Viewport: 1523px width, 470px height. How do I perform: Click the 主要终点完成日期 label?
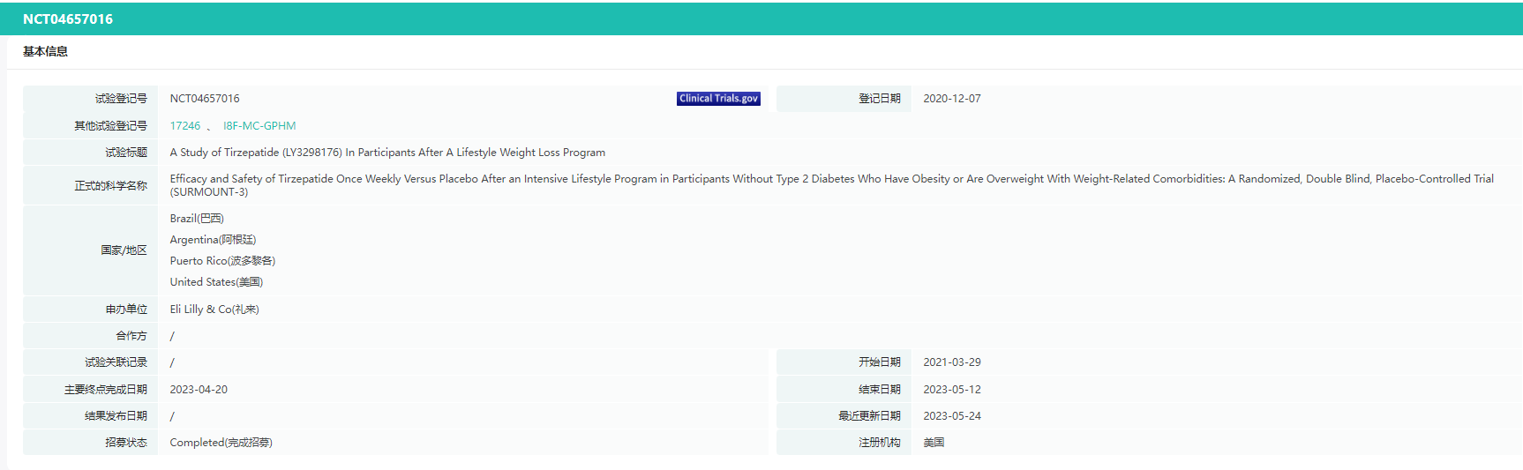[x=106, y=390]
